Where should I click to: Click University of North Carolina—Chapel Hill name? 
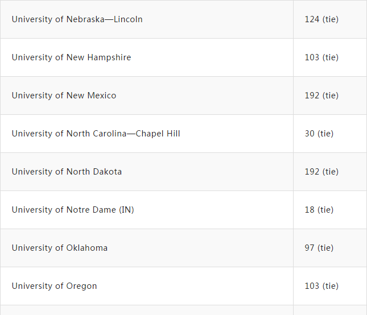[x=96, y=134]
